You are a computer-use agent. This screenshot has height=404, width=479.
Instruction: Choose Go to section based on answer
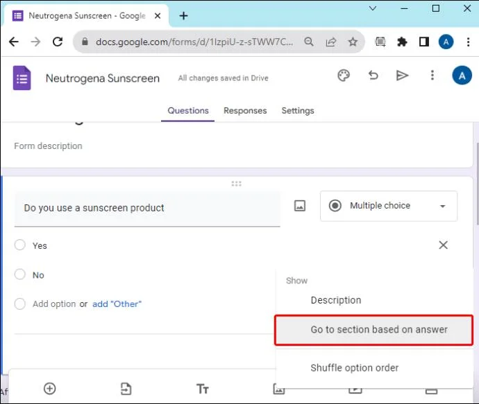(373, 330)
